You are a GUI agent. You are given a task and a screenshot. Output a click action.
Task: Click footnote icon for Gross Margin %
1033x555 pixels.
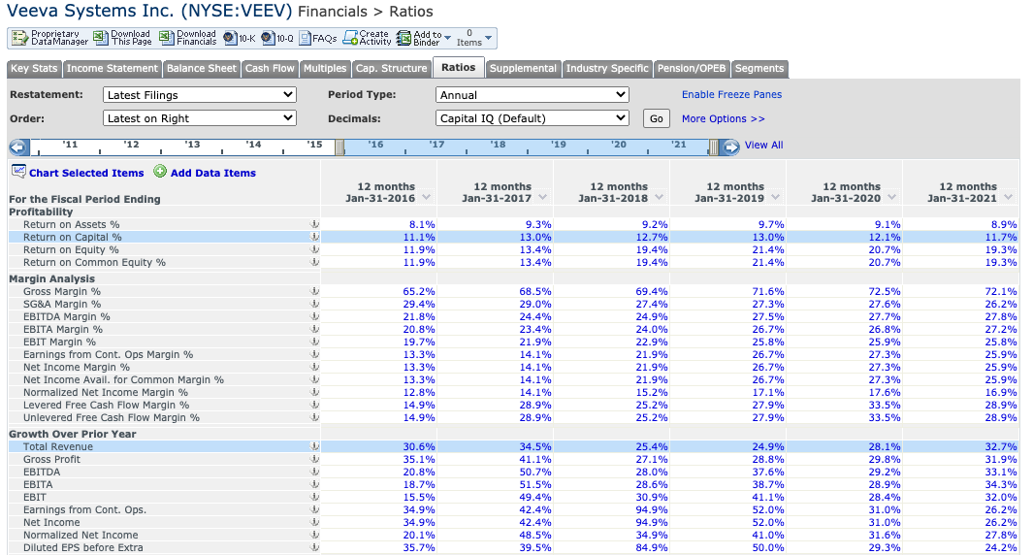click(315, 291)
